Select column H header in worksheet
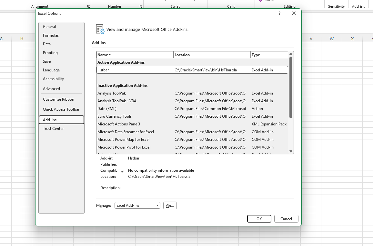Viewport: 373px width, 246px height. click(22, 39)
